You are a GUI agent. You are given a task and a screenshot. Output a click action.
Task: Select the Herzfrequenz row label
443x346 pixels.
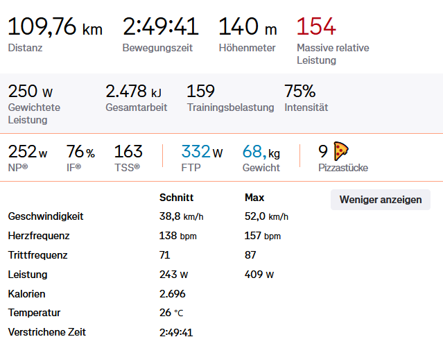coord(39,236)
